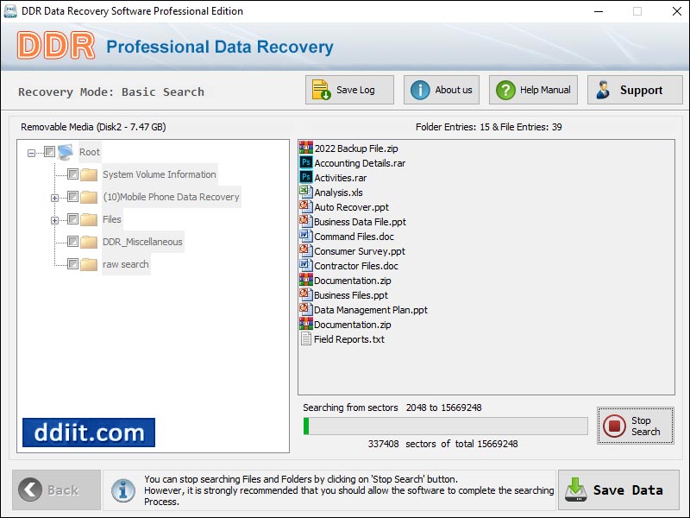Screen dimensions: 690x518
Task: Click the Support person icon
Action: click(x=603, y=89)
